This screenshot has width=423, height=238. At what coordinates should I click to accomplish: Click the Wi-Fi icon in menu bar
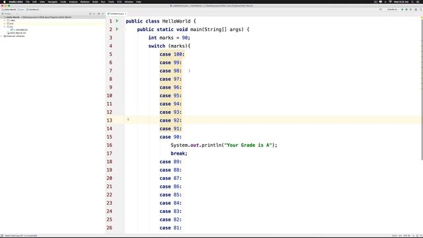pos(390,1)
